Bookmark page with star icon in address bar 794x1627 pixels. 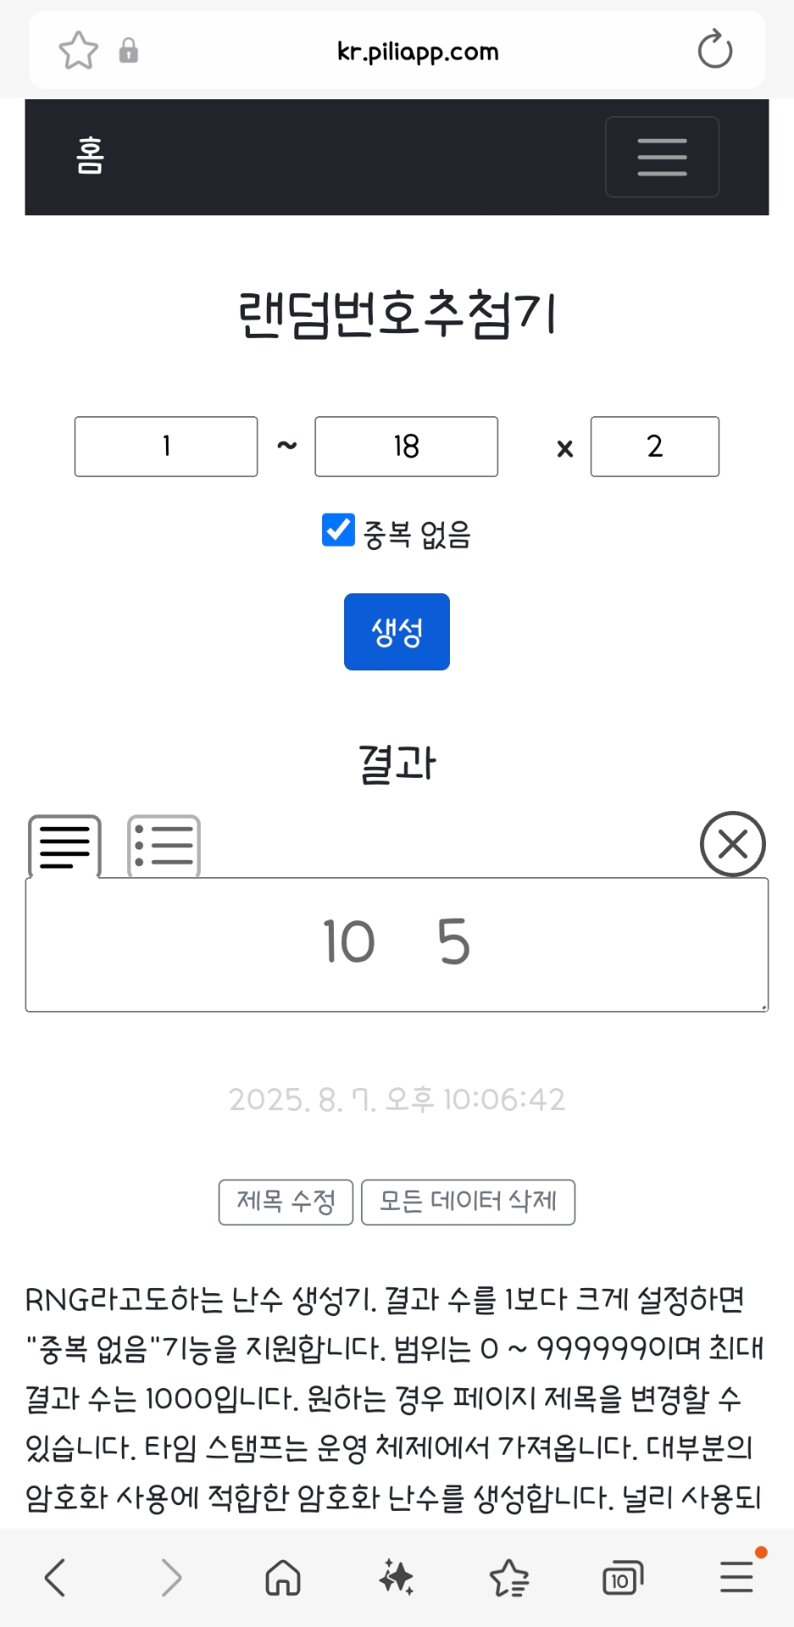pos(78,51)
